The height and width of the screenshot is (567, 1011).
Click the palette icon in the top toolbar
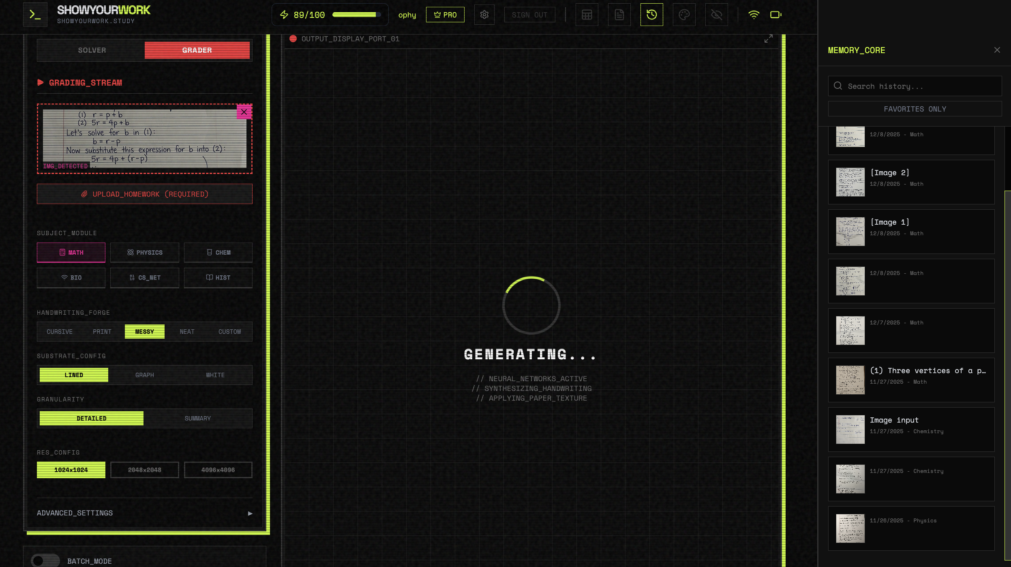pyautogui.click(x=684, y=14)
